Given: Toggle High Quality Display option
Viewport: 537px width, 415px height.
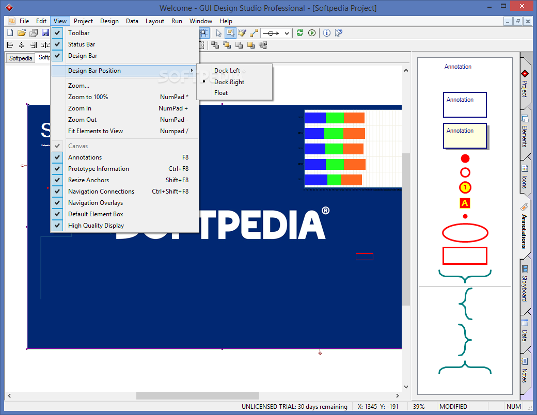Looking at the screenshot, I should [x=125, y=225].
